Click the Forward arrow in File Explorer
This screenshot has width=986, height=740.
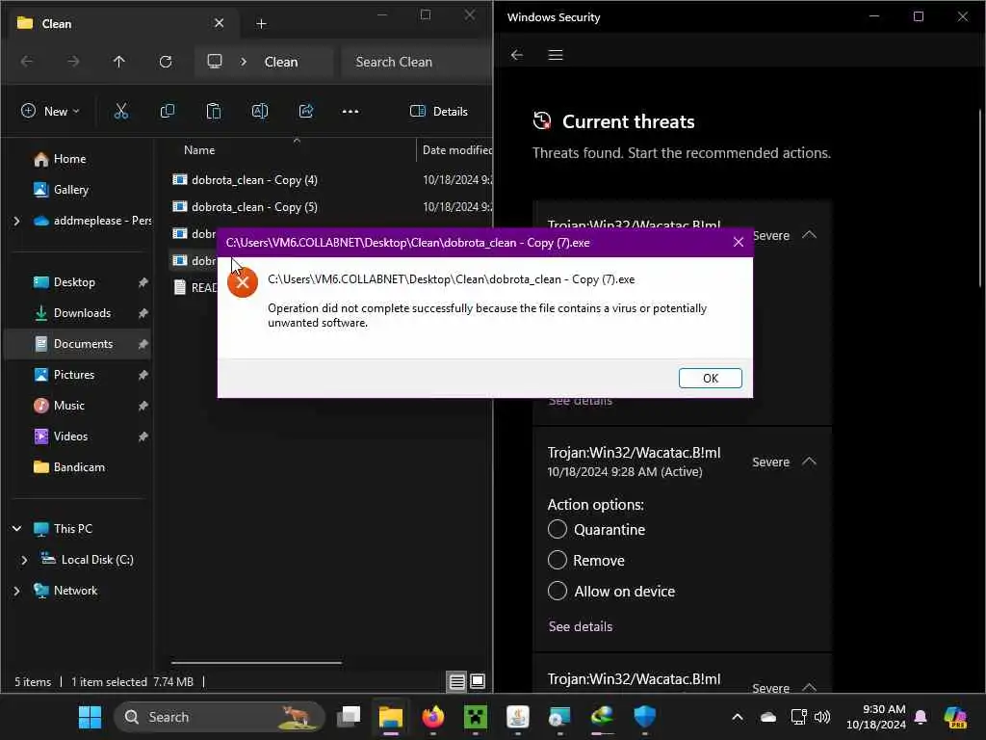pos(73,62)
